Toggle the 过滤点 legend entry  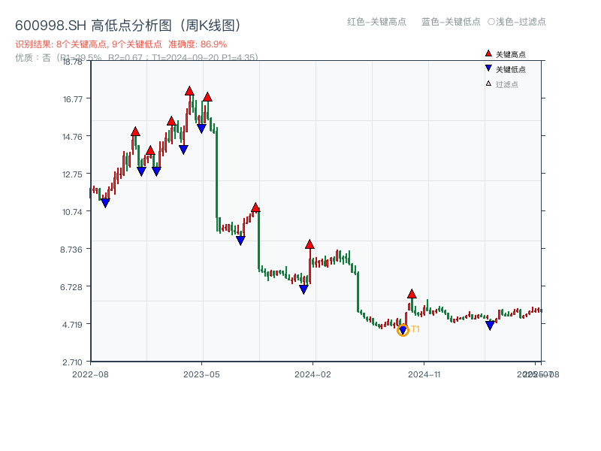coord(505,84)
